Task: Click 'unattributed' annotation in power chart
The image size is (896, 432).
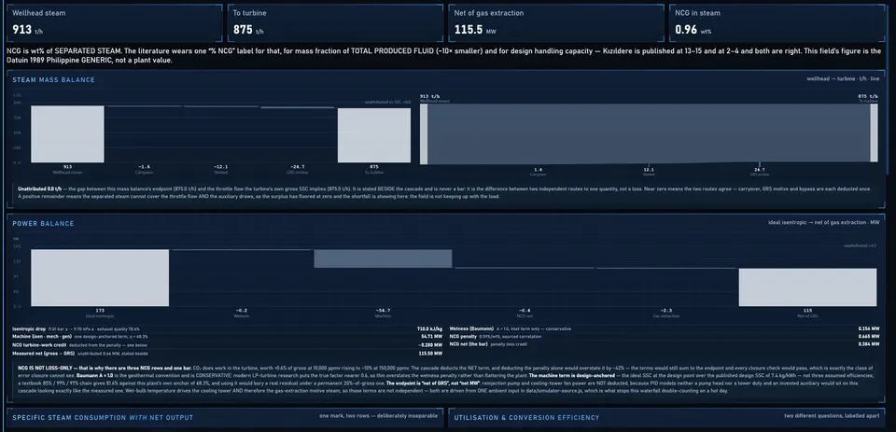Action: [860, 245]
